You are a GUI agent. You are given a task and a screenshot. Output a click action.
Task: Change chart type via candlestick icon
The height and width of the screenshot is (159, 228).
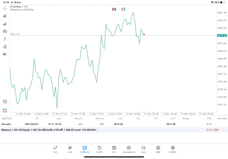[5, 16]
